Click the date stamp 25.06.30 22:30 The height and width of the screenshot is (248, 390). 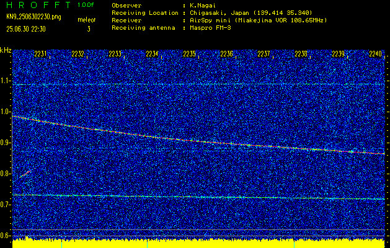pyautogui.click(x=26, y=29)
